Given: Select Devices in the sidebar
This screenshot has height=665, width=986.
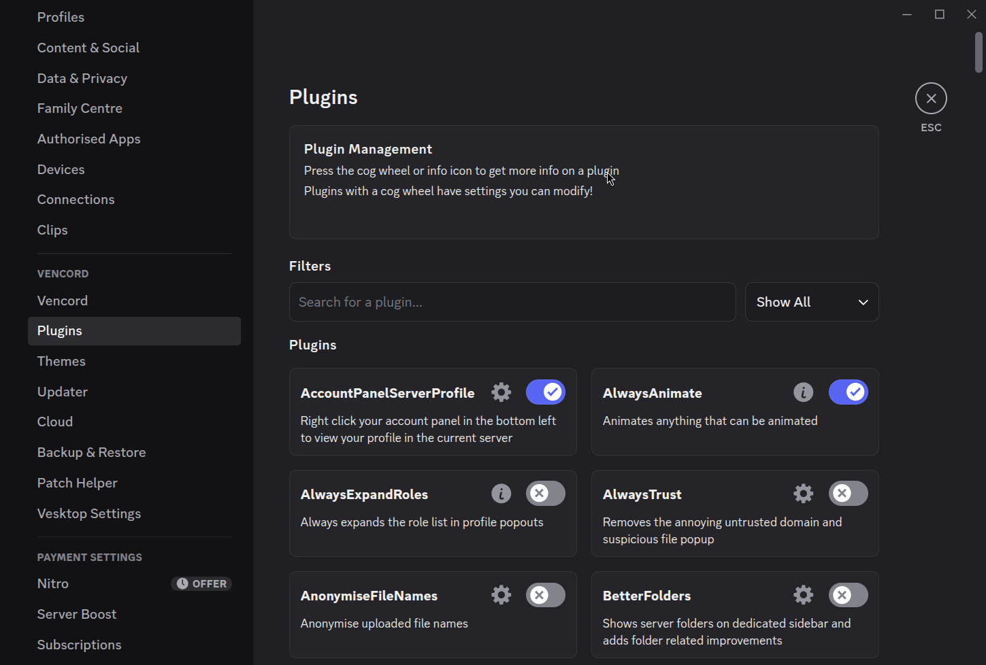Looking at the screenshot, I should [134, 169].
